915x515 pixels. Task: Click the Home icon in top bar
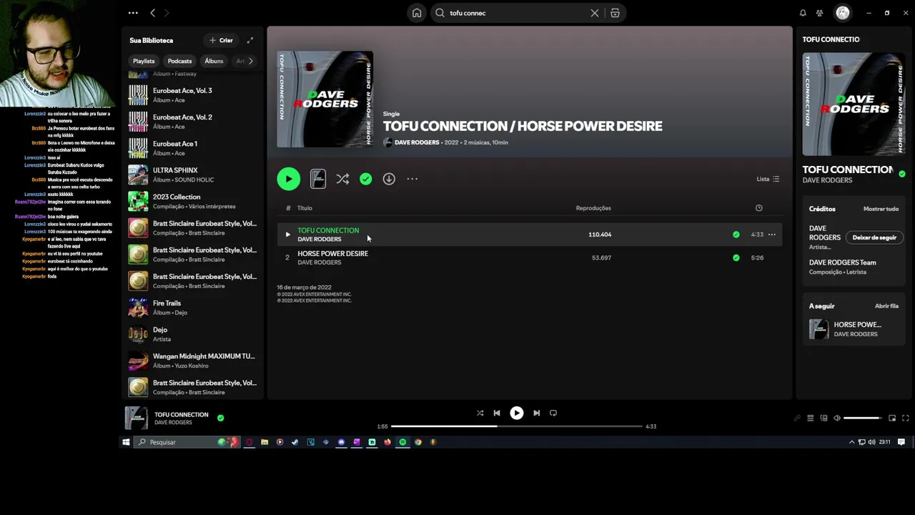(x=417, y=13)
